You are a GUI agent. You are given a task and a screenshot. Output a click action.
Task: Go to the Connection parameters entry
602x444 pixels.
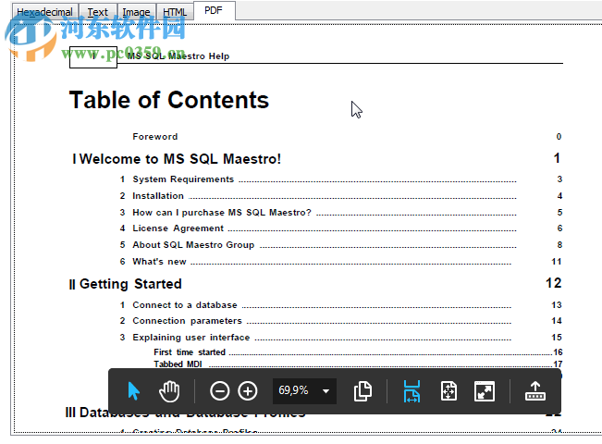pyautogui.click(x=188, y=321)
